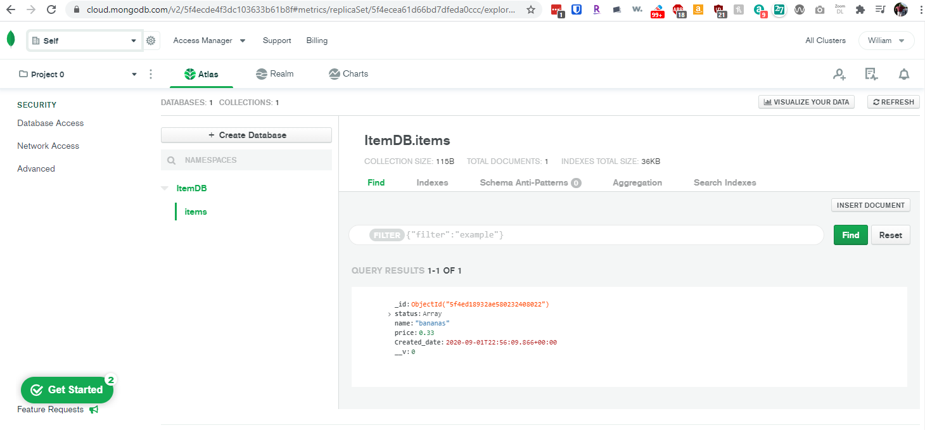Open the Billing page link
Screen dimensions: 925x430
[317, 41]
